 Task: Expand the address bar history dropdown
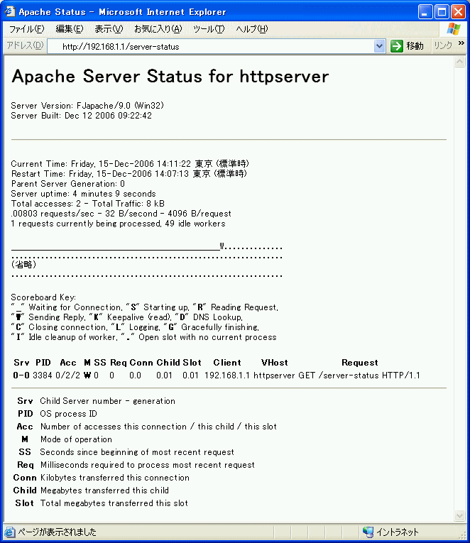coord(380,46)
